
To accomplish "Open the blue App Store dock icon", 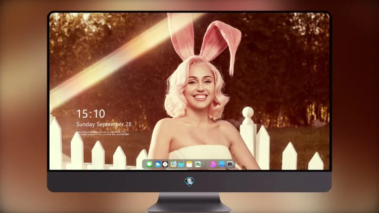I will (x=222, y=164).
